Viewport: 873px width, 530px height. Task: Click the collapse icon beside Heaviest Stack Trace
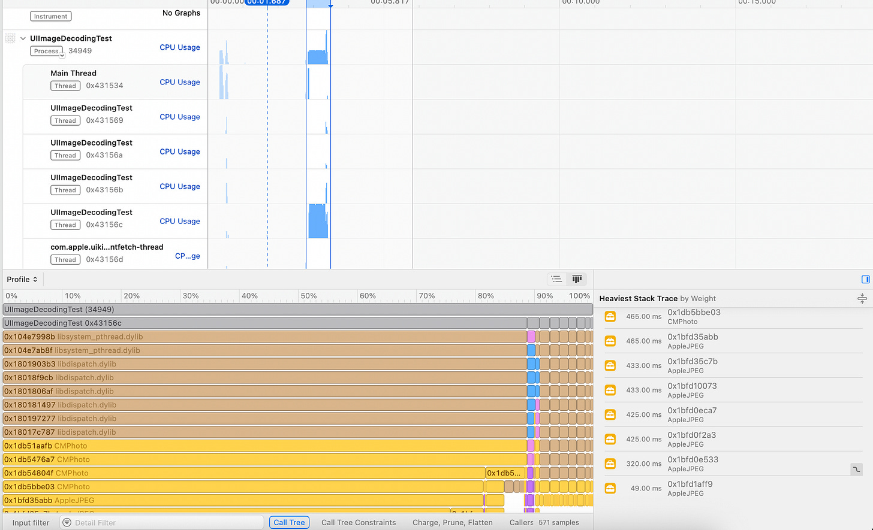(x=862, y=298)
